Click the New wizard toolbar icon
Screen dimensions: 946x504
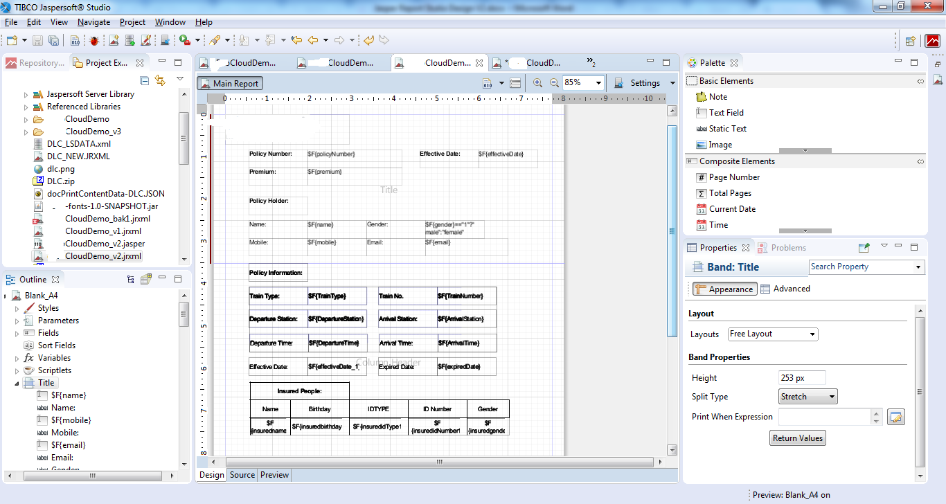pyautogui.click(x=11, y=40)
